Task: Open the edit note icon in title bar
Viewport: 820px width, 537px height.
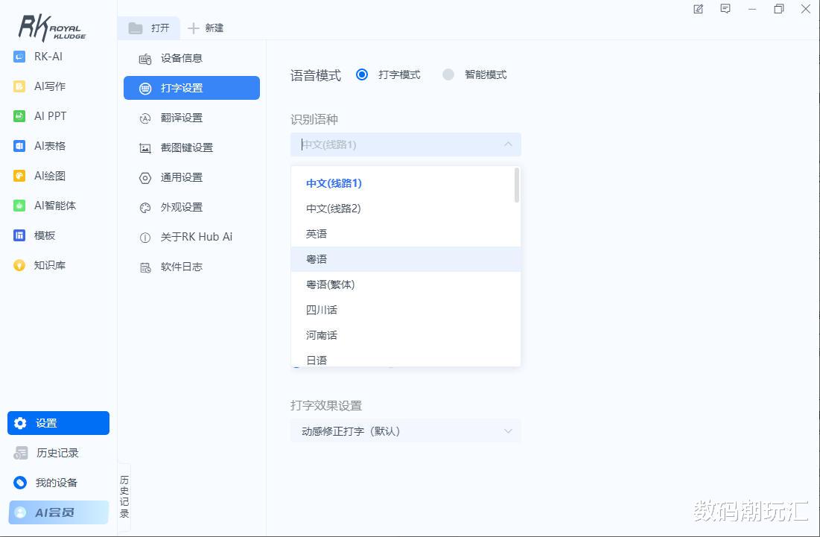Action: [698, 9]
